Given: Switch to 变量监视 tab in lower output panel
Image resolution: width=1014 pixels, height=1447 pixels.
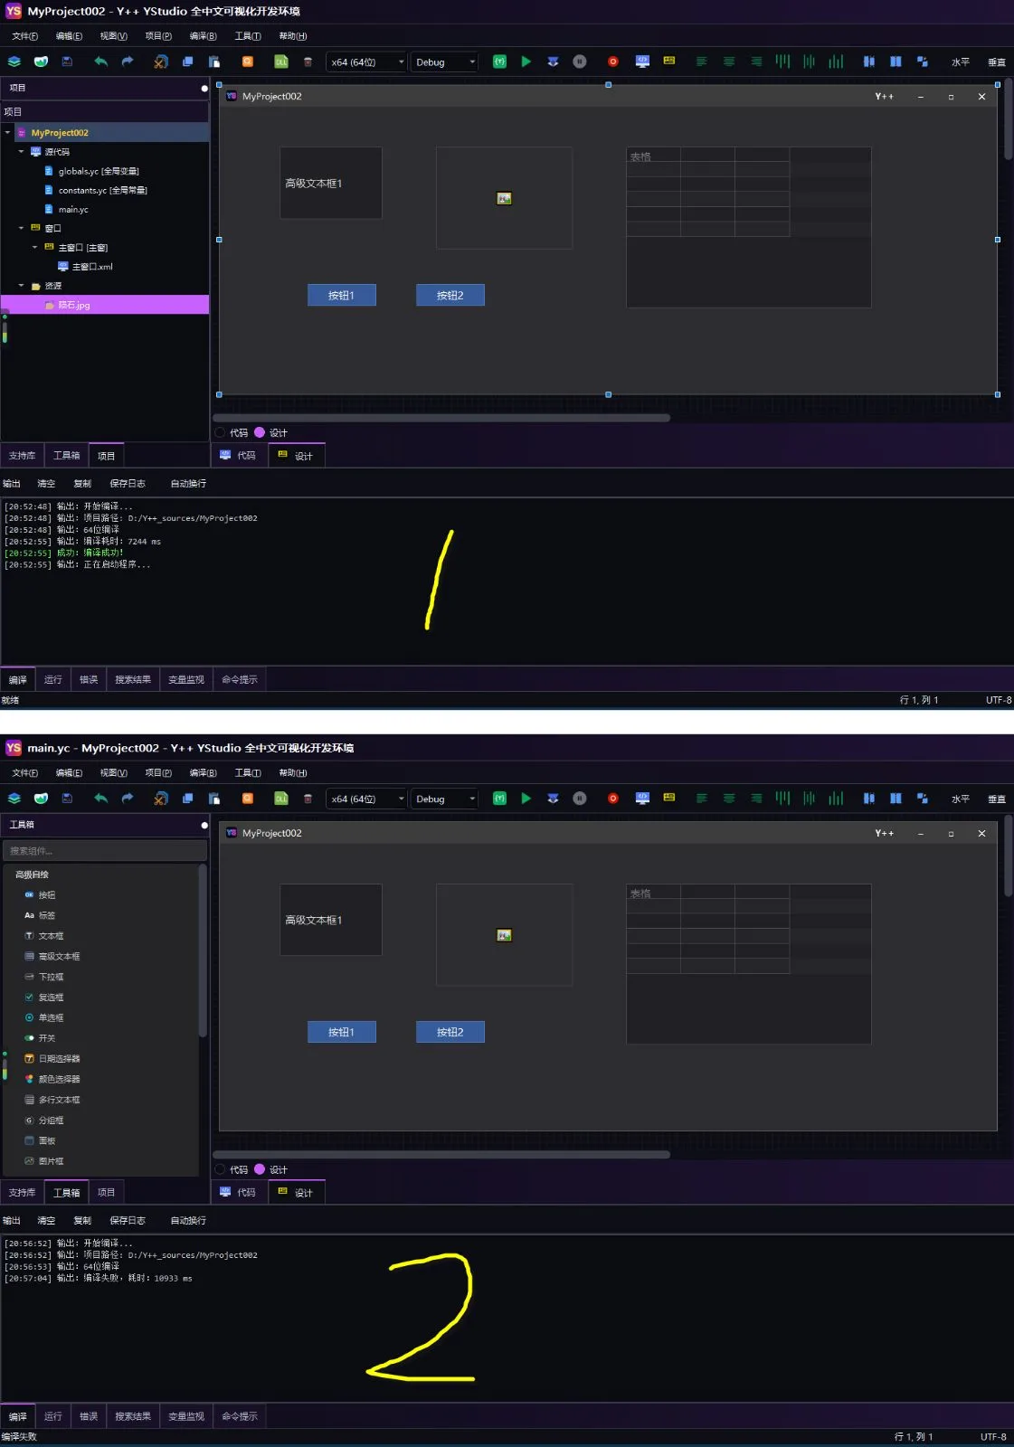Looking at the screenshot, I should 186,1416.
